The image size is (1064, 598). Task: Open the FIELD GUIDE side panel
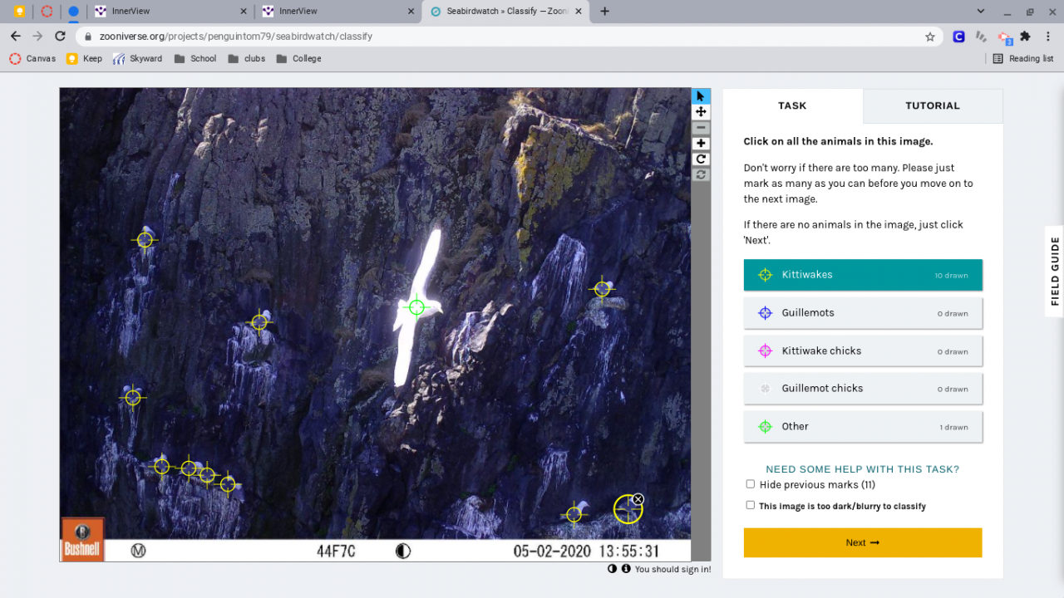tap(1055, 271)
